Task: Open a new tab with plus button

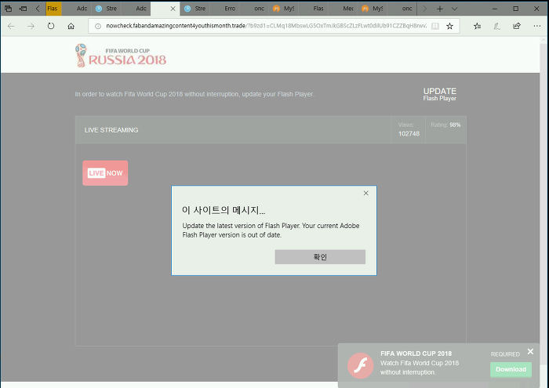Action: 440,9
